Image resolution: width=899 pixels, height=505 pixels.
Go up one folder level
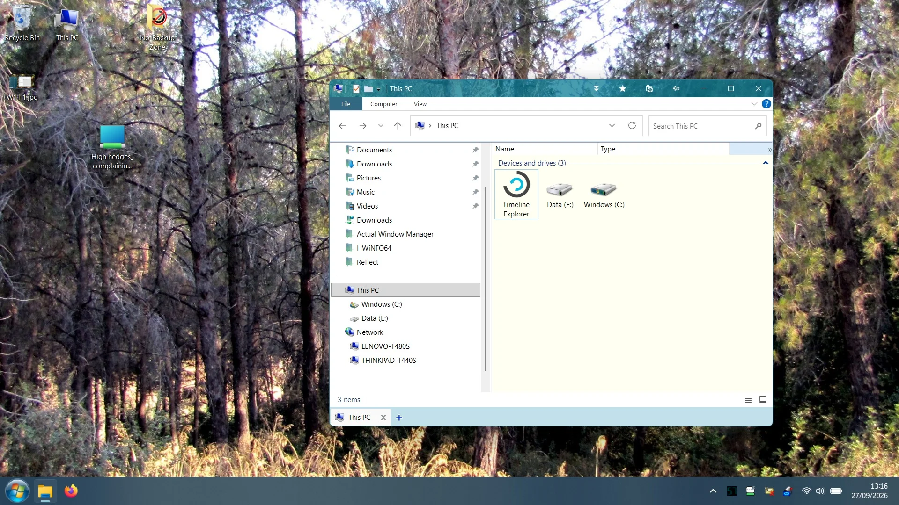[398, 126]
